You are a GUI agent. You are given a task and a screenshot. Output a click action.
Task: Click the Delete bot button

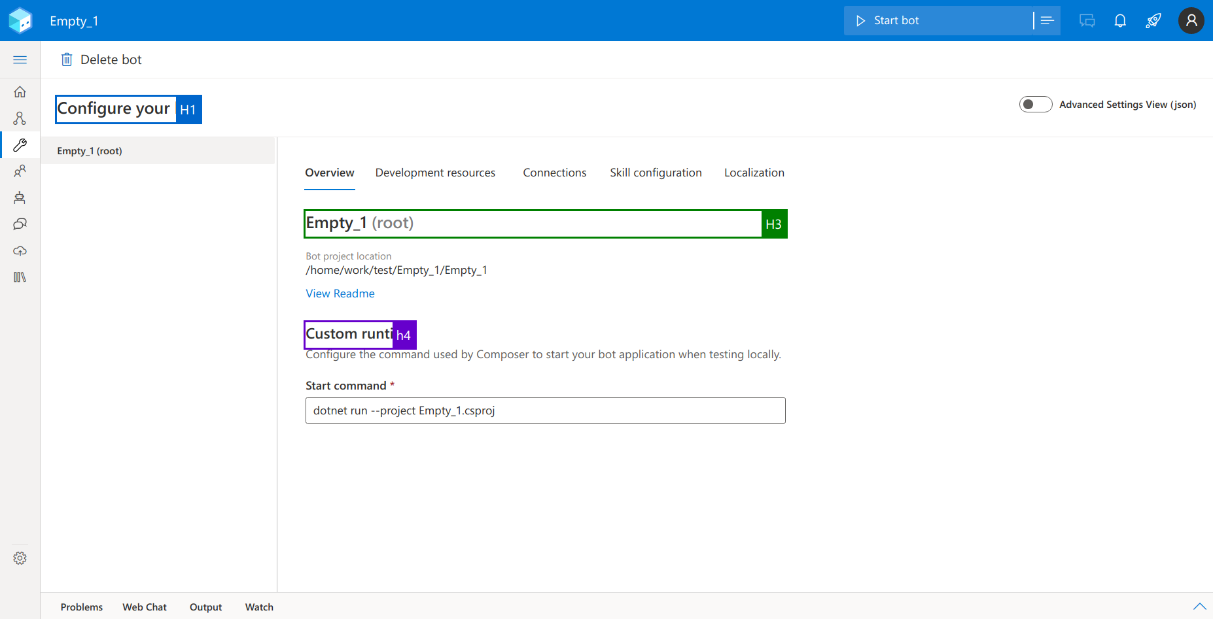(101, 59)
